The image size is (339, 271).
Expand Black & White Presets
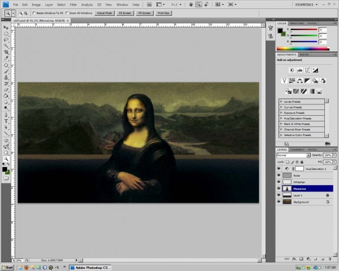281,124
